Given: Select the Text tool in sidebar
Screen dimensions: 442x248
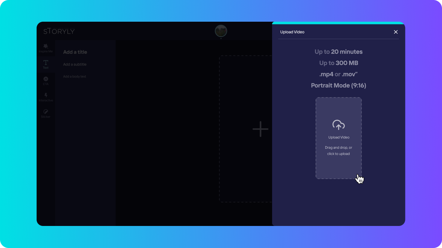Looking at the screenshot, I should pos(46,64).
